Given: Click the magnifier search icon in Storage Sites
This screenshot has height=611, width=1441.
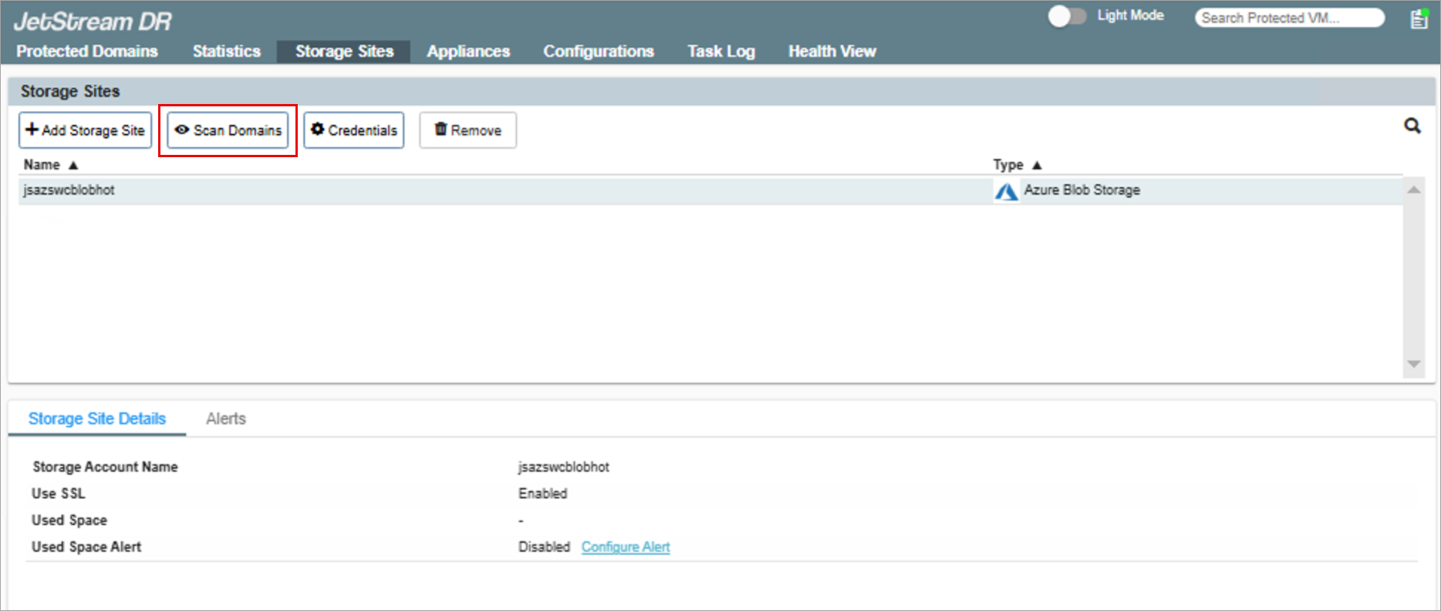Looking at the screenshot, I should pos(1412,126).
